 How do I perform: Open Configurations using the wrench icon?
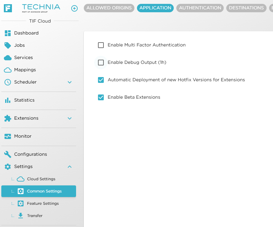[7, 154]
